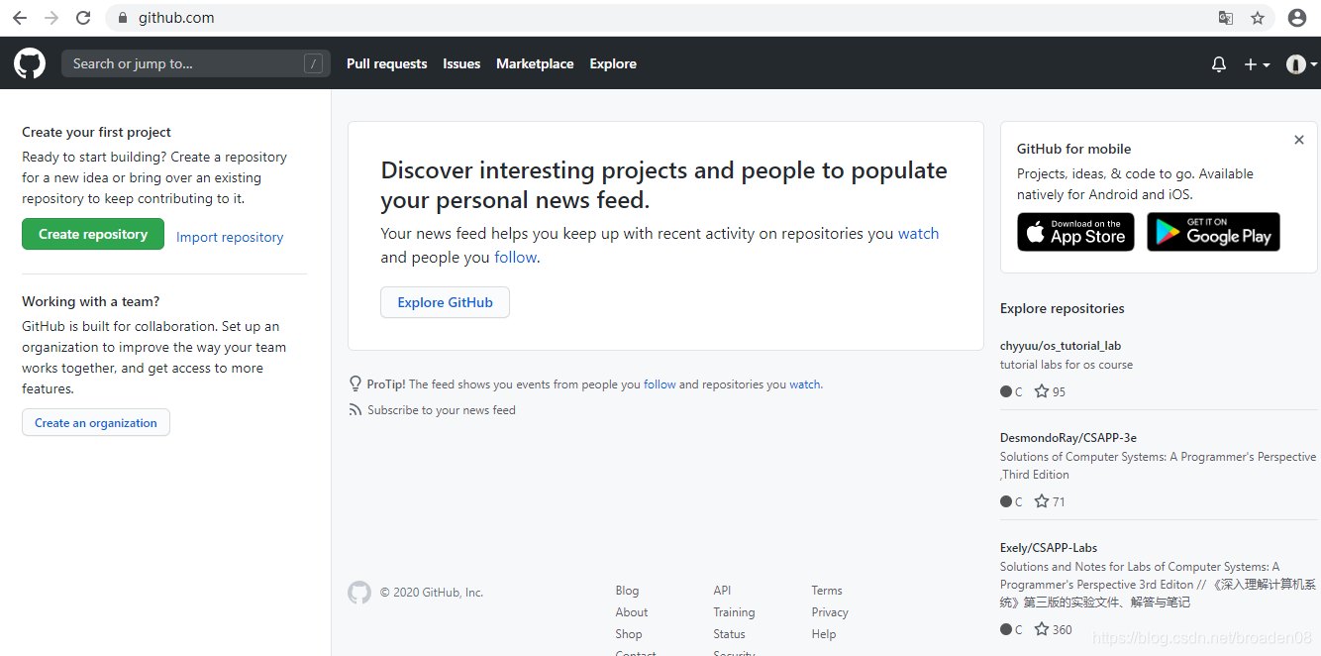
Task: Open footer API link
Action: point(722,591)
